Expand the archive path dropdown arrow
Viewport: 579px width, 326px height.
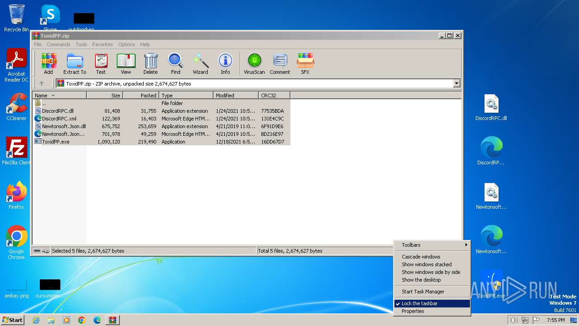456,83
